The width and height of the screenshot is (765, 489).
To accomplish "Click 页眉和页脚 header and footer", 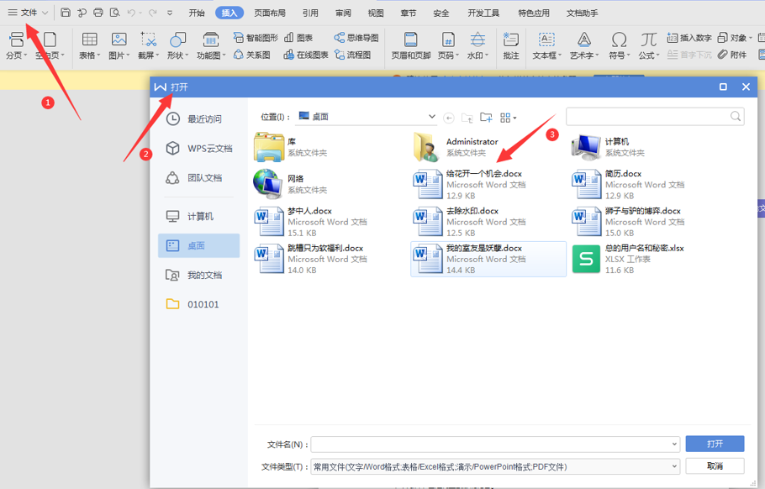I will [411, 45].
